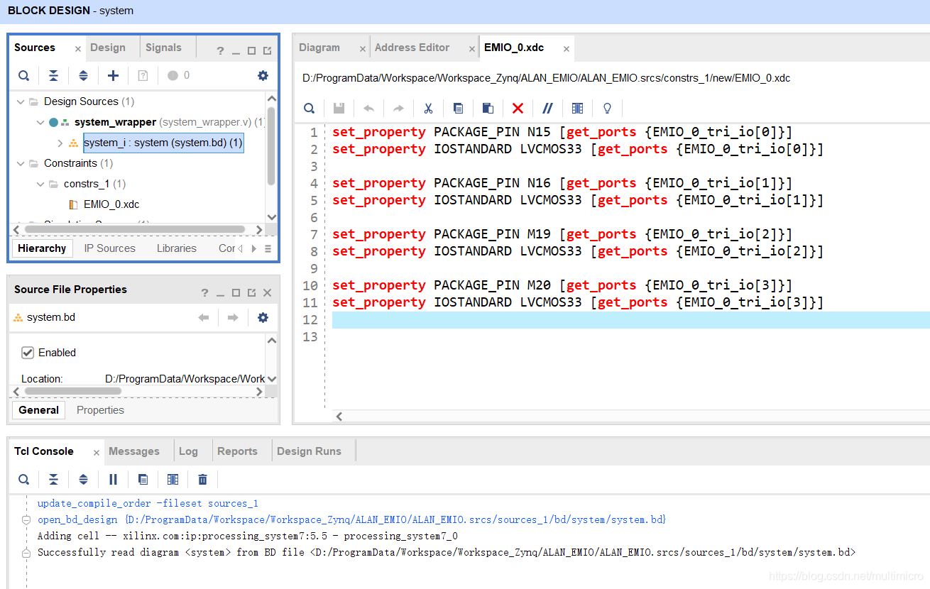Go to next object in Source File Properties
The height and width of the screenshot is (589, 930).
click(x=233, y=318)
